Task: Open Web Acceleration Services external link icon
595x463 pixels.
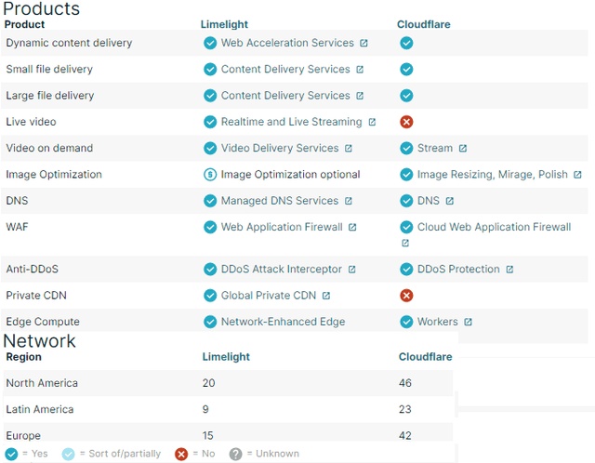Action: [364, 43]
